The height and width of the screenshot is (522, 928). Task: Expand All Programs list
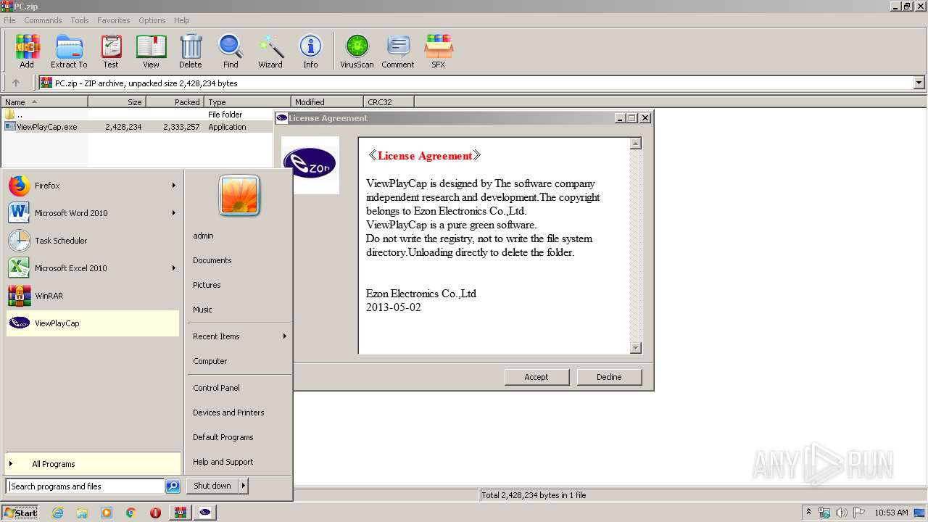pyautogui.click(x=92, y=464)
